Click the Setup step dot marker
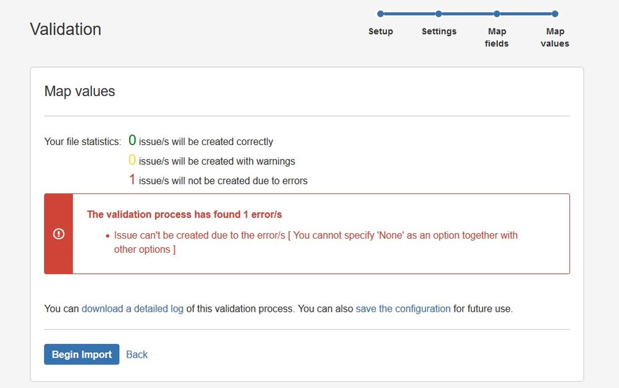The height and width of the screenshot is (388, 619). coord(381,14)
